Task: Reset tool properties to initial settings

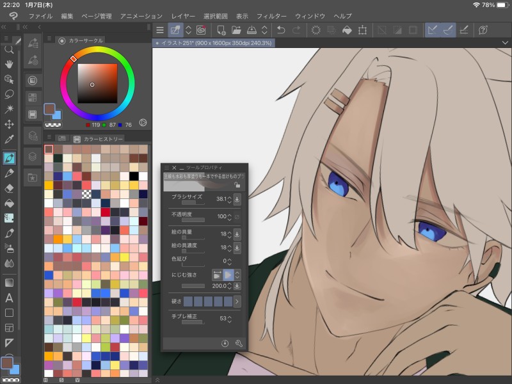Action: tap(225, 343)
